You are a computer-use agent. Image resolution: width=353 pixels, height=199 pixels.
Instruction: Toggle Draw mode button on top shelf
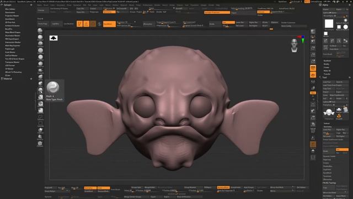point(87,24)
